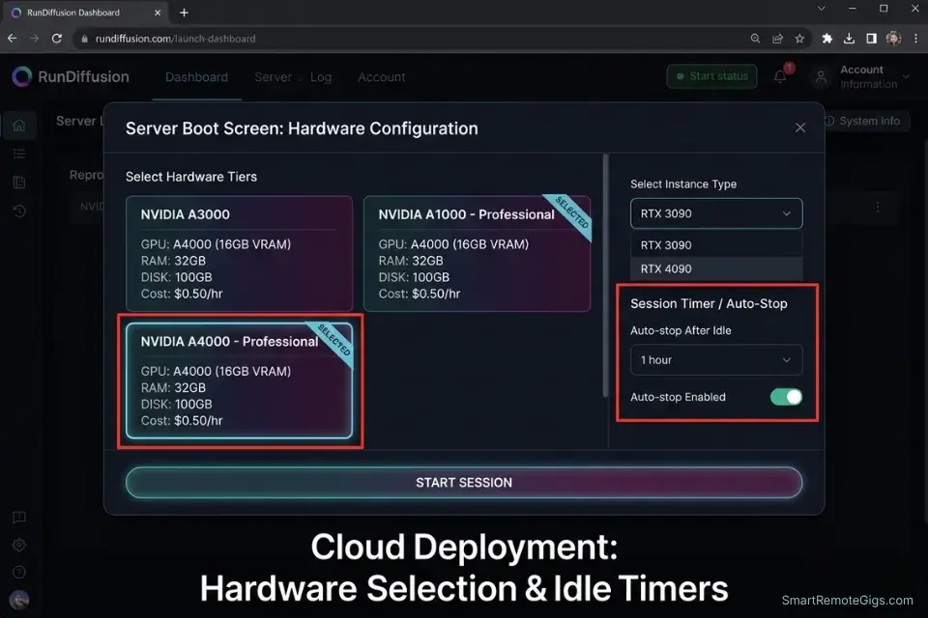Open the help question mark sidebar icon
Image resolution: width=928 pixels, height=618 pixels.
point(19,572)
